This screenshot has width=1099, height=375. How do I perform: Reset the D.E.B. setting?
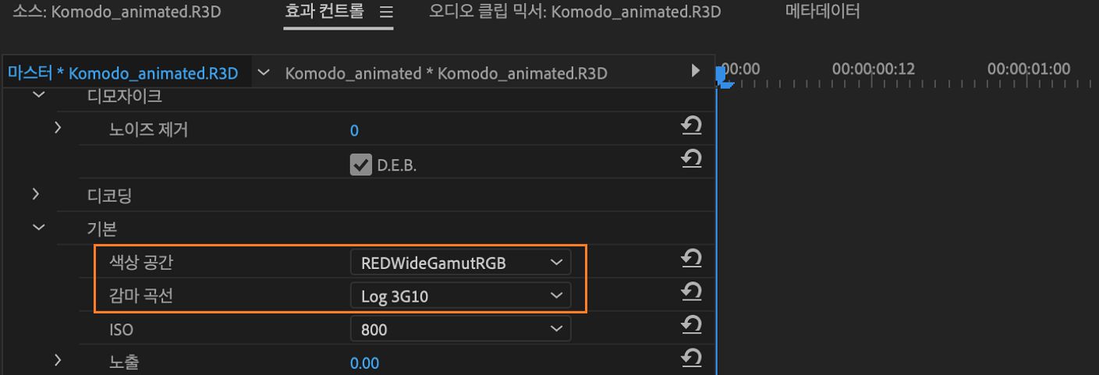tap(691, 159)
